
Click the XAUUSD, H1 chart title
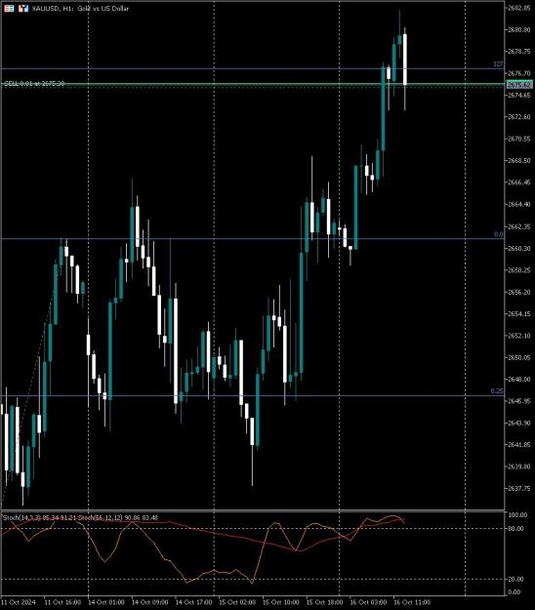(80, 8)
